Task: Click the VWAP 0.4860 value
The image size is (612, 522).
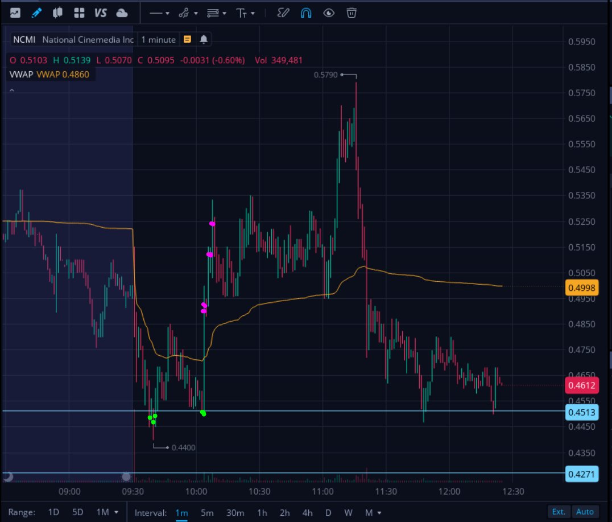Action: coord(63,74)
